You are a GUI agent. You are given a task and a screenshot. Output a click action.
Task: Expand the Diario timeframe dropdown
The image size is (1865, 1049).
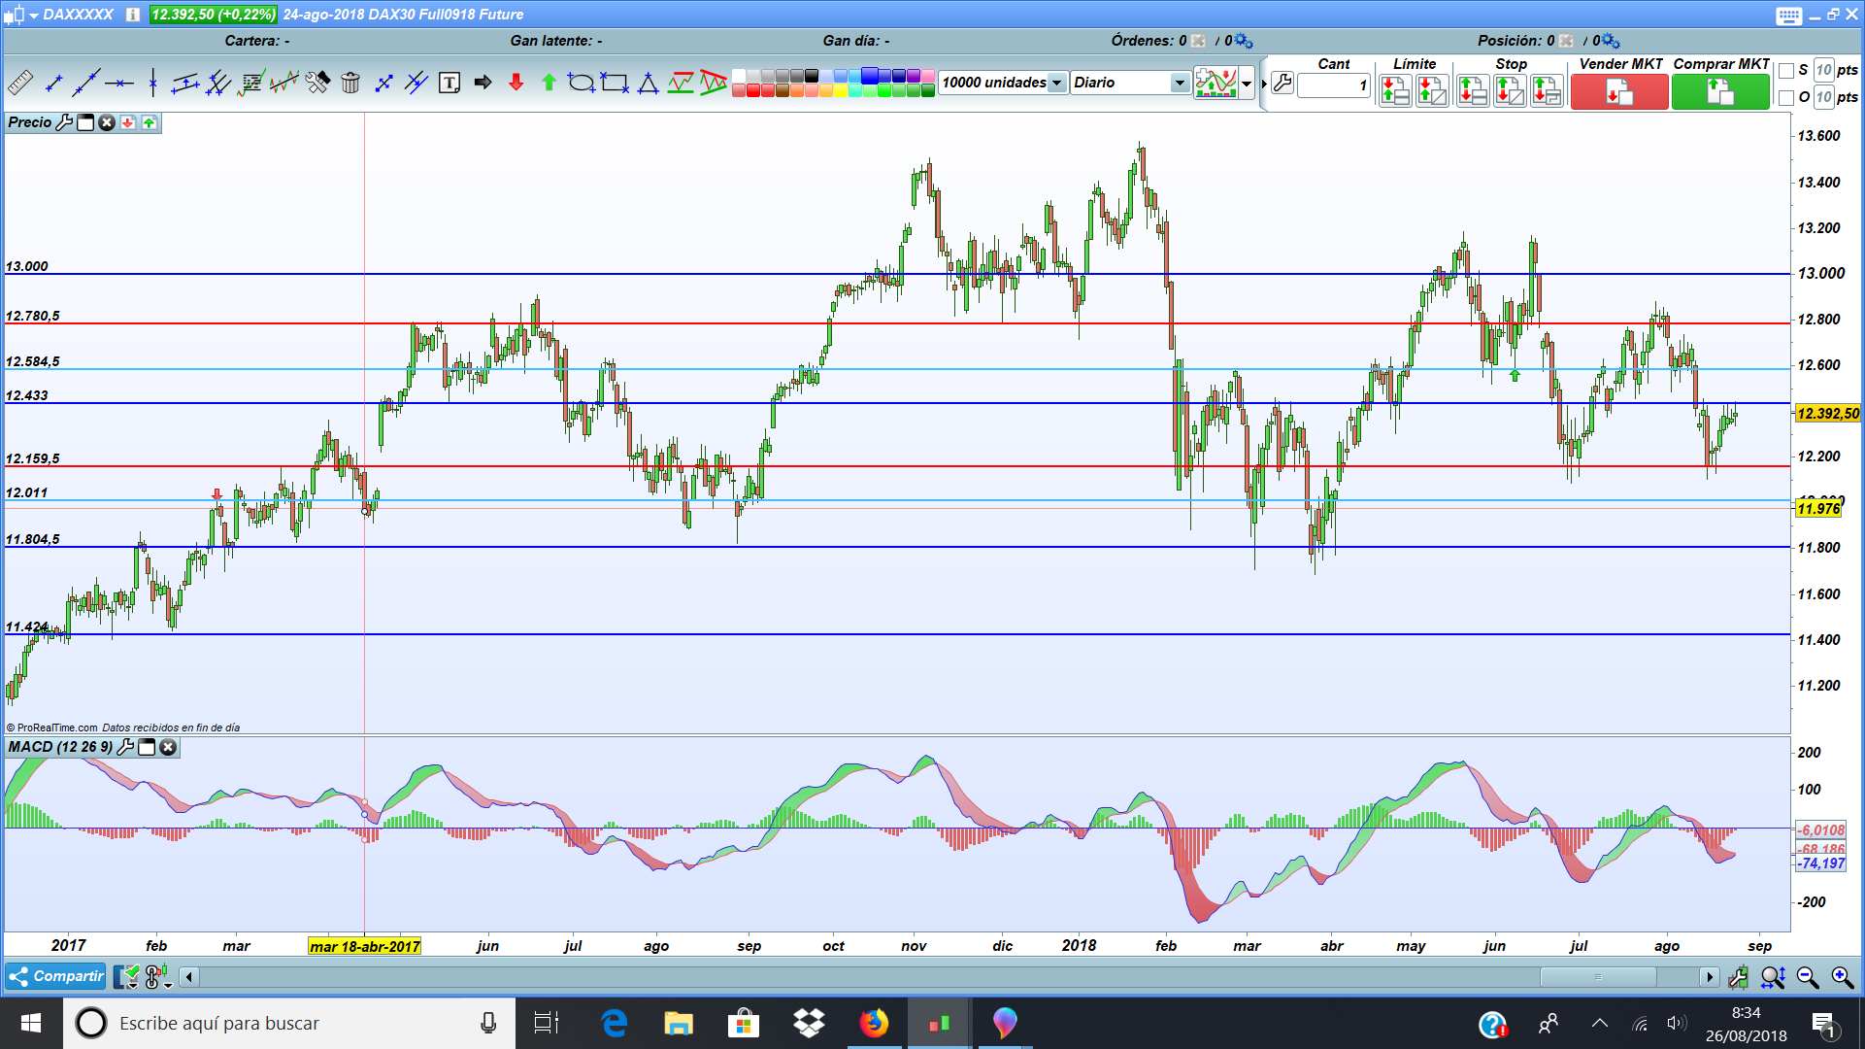point(1179,84)
